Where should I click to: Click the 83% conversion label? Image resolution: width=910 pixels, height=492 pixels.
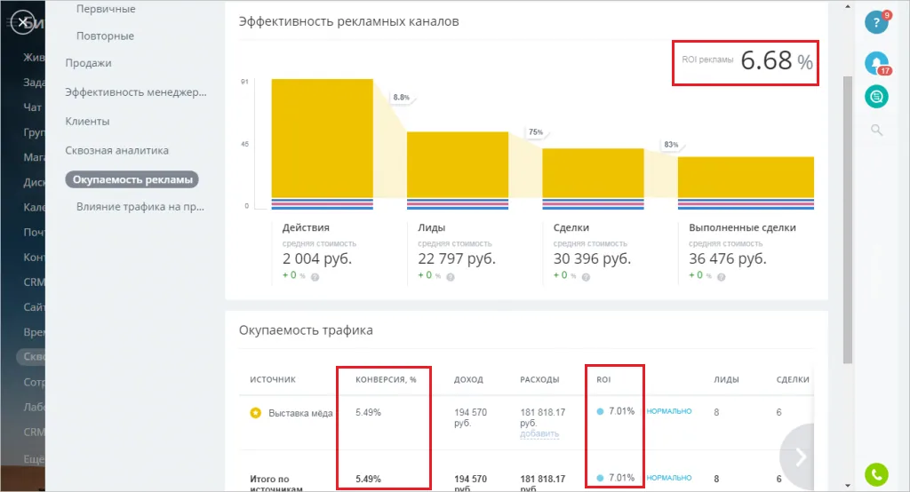click(671, 145)
